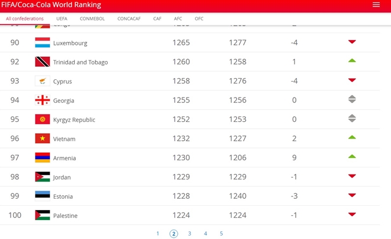Screen dimensions: 391x239
Task: Click the Jordan flag icon
Action: pos(43,177)
